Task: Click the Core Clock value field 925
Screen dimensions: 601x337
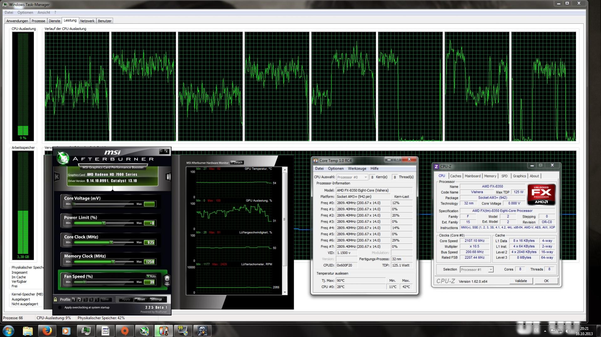Action: 149,242
